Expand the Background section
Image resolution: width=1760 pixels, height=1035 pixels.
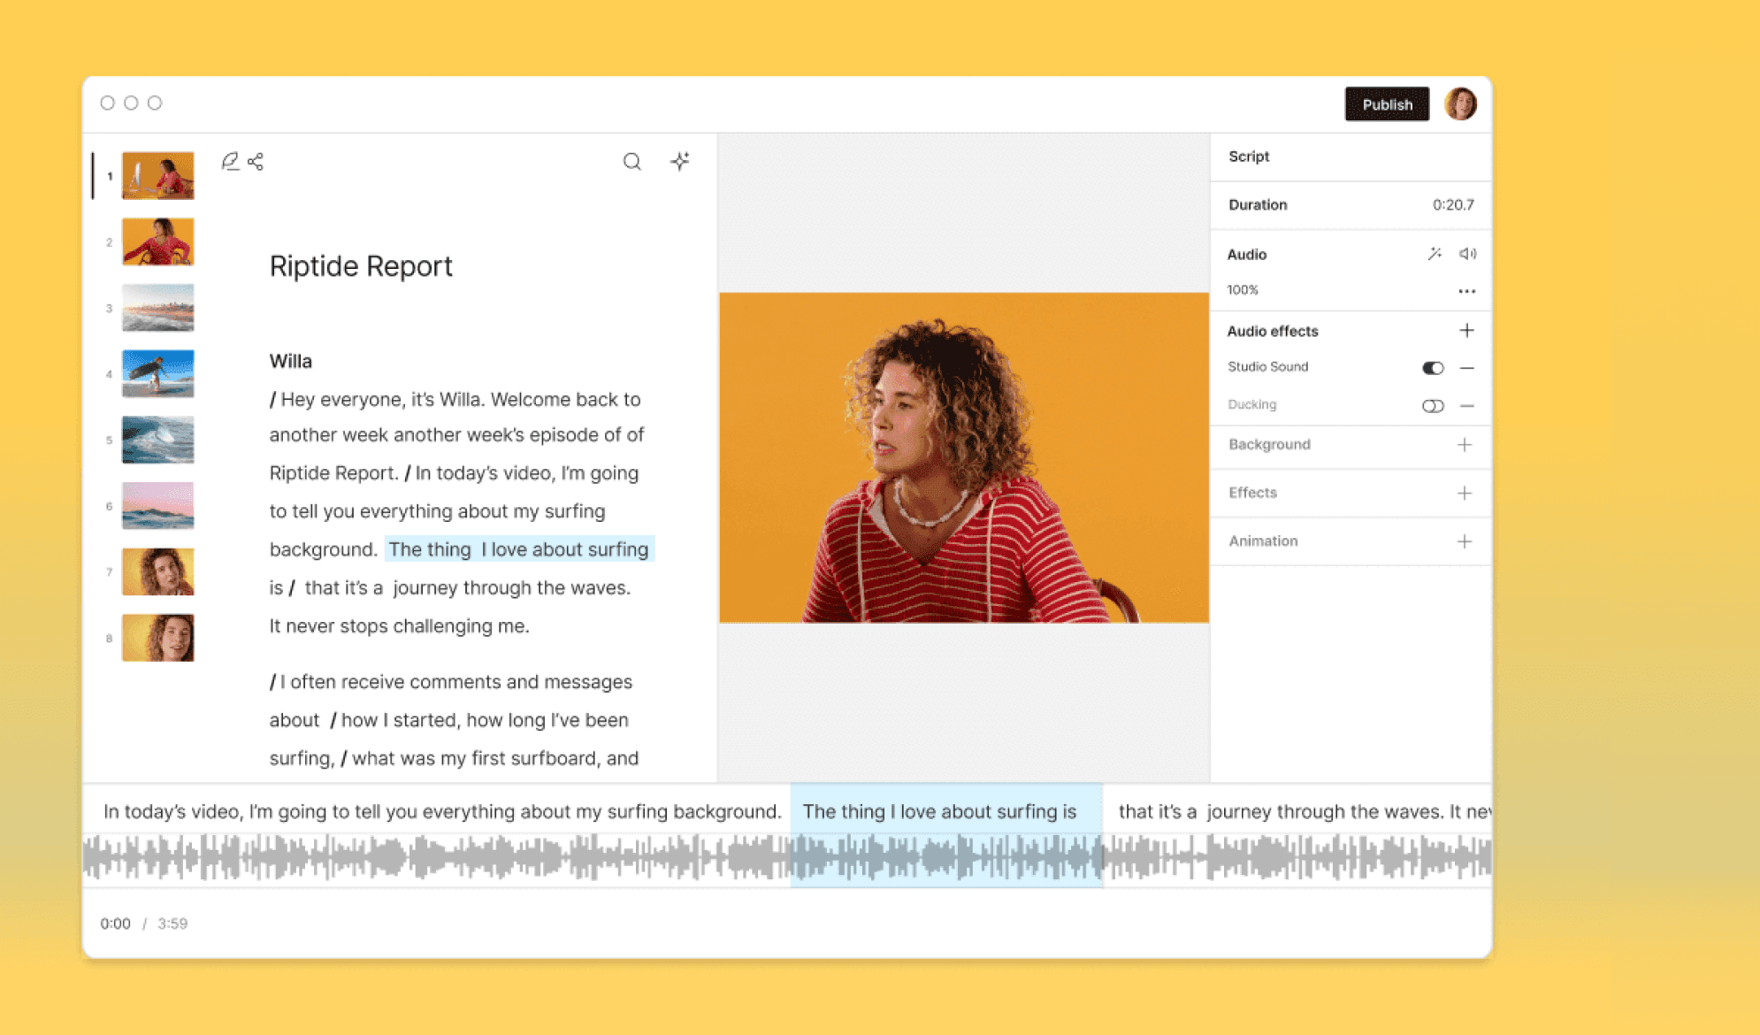click(1465, 445)
